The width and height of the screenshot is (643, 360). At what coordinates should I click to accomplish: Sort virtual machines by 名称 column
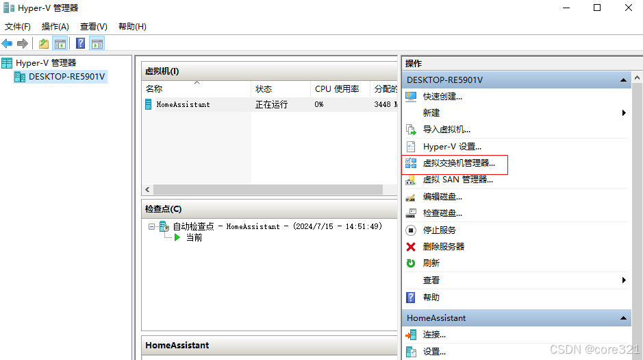click(x=196, y=88)
